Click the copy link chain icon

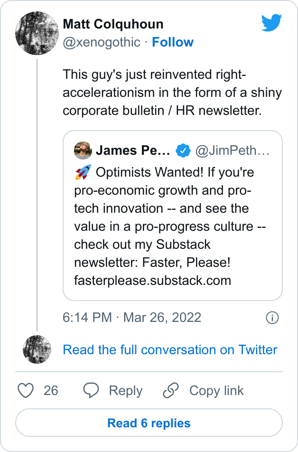(x=171, y=391)
